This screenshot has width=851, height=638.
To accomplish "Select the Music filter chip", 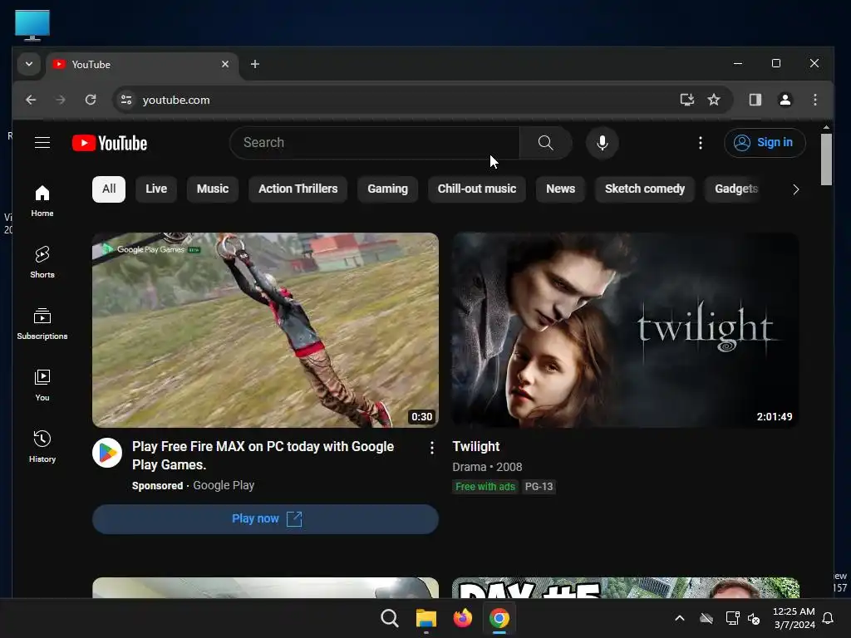I will (x=212, y=189).
